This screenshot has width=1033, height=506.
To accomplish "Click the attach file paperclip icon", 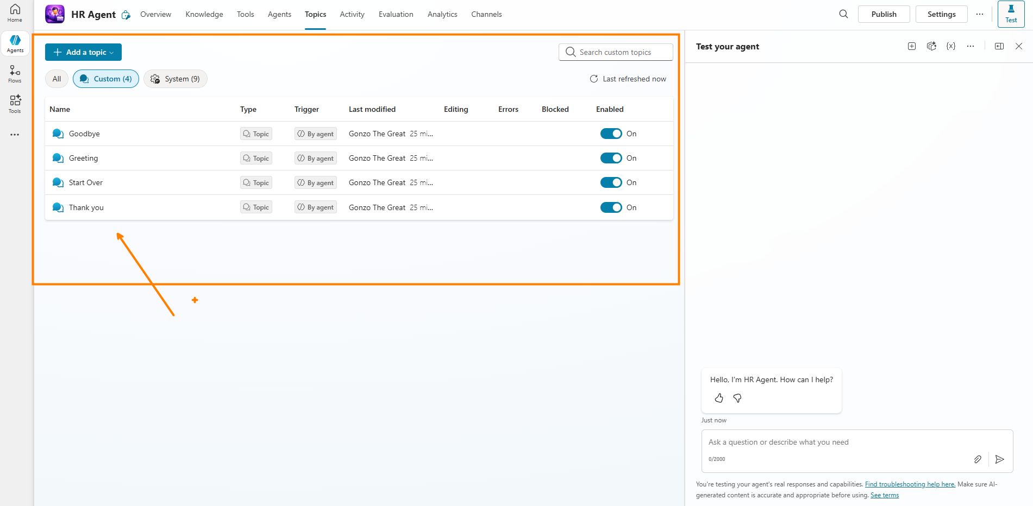I will pyautogui.click(x=978, y=459).
